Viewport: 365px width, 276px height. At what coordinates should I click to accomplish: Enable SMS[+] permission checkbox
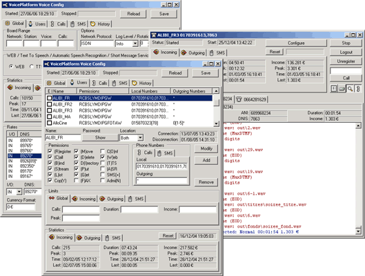pyautogui.click(x=102, y=175)
